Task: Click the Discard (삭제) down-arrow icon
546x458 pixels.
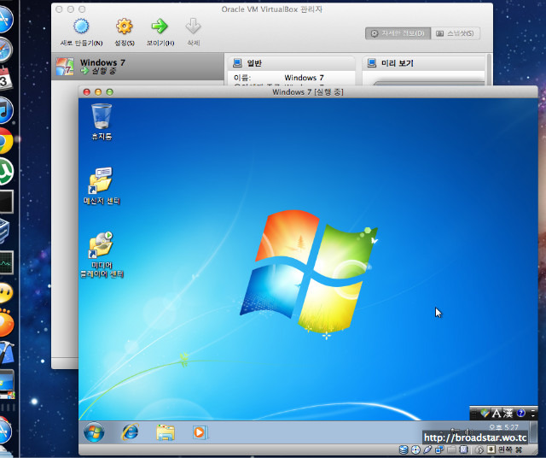Action: point(194,26)
